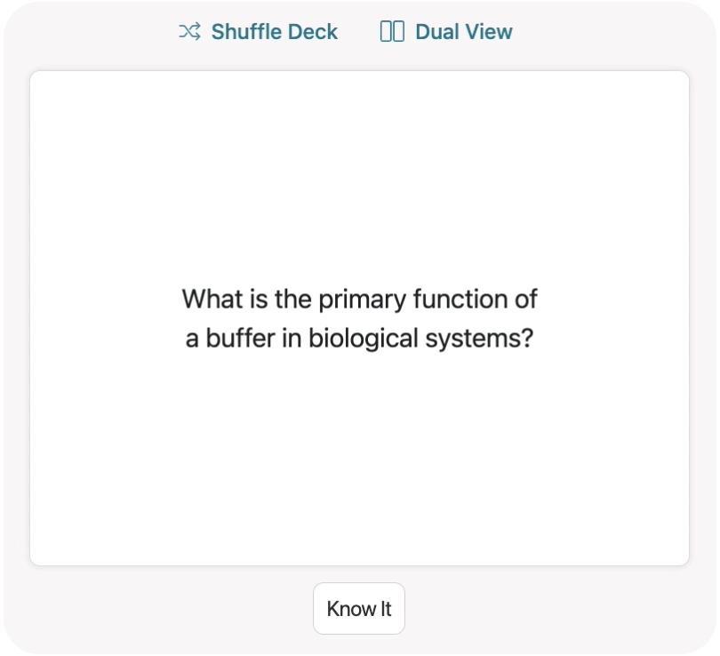720x656 pixels.
Task: Click the buffer question text on the card
Action: 359,317
